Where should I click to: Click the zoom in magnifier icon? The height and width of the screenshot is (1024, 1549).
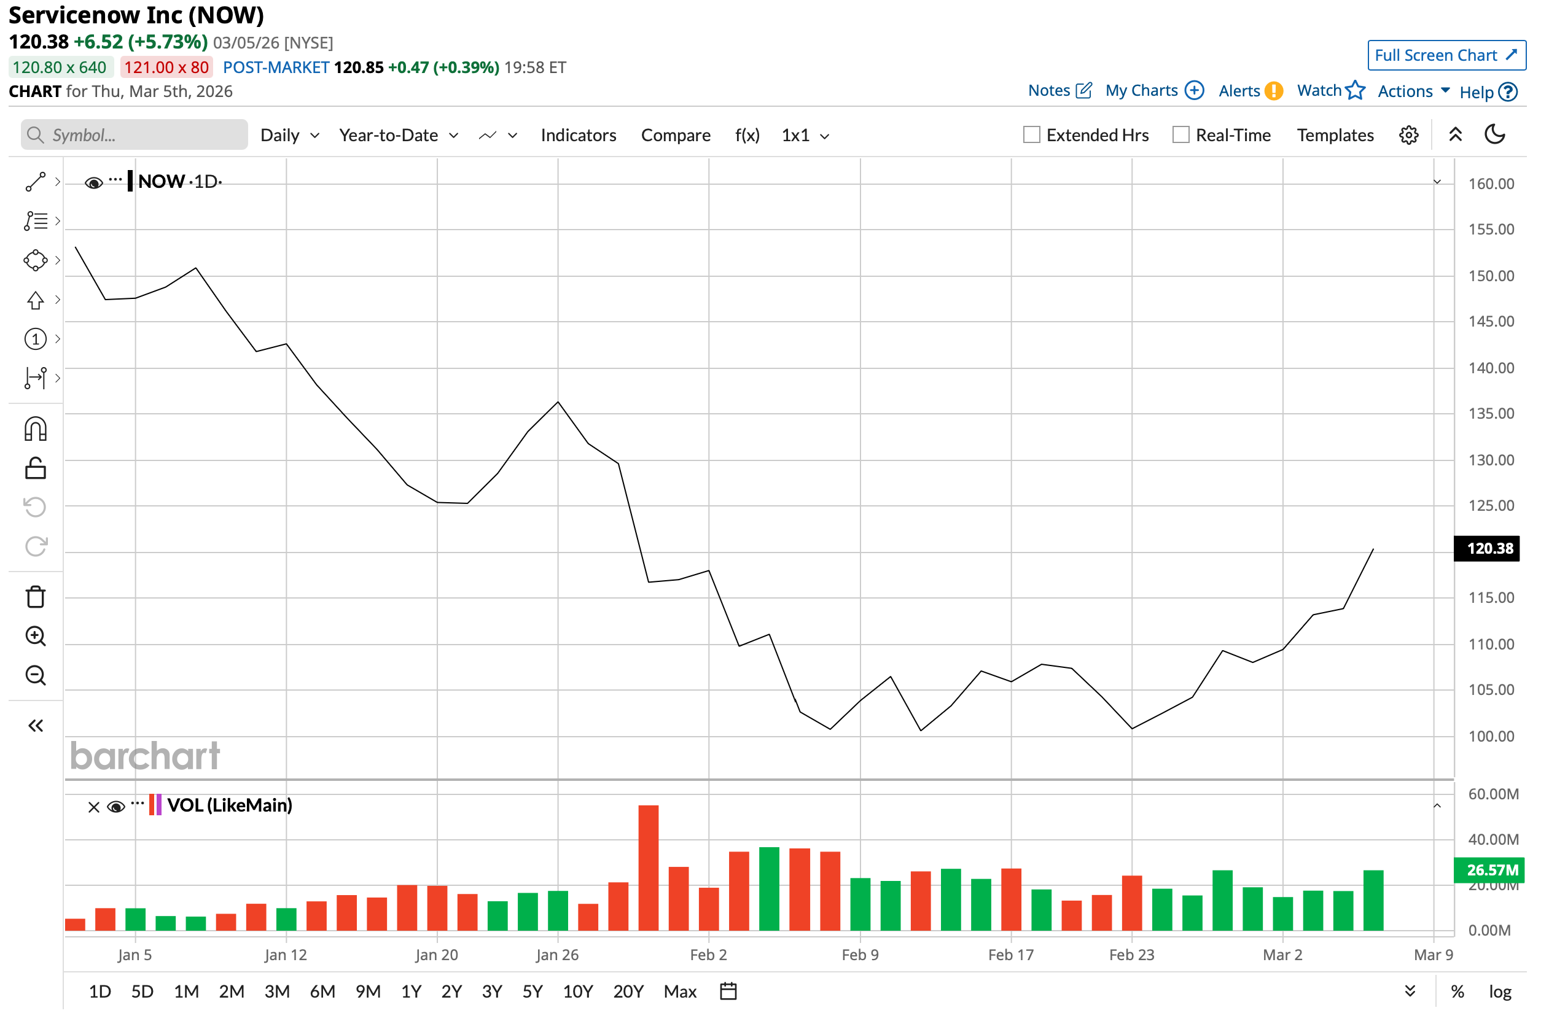point(35,636)
